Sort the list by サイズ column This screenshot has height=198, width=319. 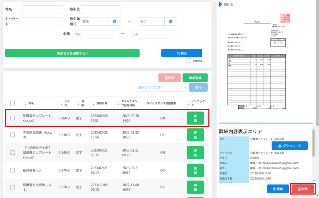61,103
